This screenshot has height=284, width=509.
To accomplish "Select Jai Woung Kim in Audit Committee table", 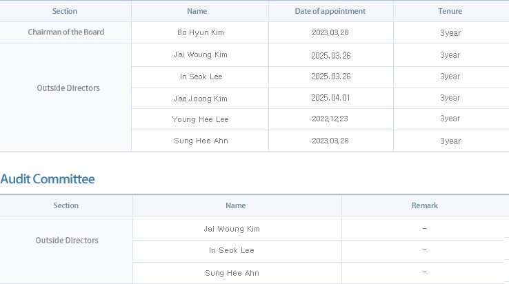I will pos(232,229).
